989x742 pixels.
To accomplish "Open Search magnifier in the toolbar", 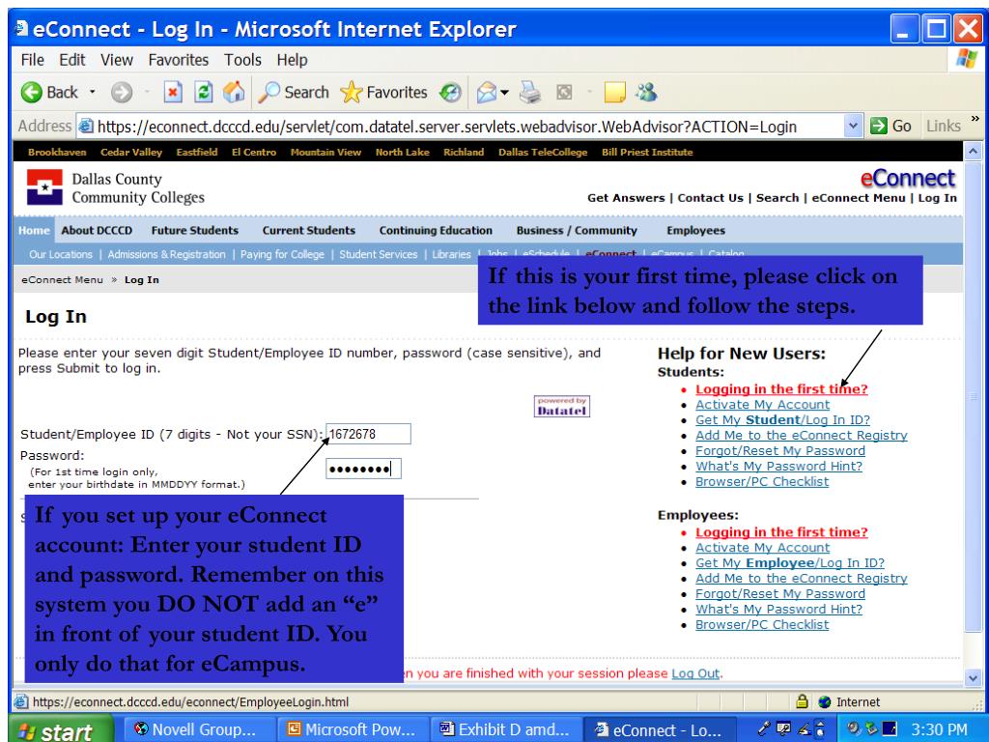I will (294, 93).
